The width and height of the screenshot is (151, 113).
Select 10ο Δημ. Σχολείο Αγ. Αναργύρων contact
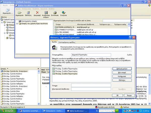[x=14, y=71]
